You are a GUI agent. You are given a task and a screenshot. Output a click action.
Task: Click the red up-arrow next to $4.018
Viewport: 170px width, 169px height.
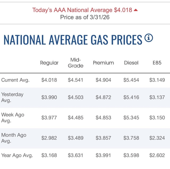pyautogui.click(x=136, y=10)
